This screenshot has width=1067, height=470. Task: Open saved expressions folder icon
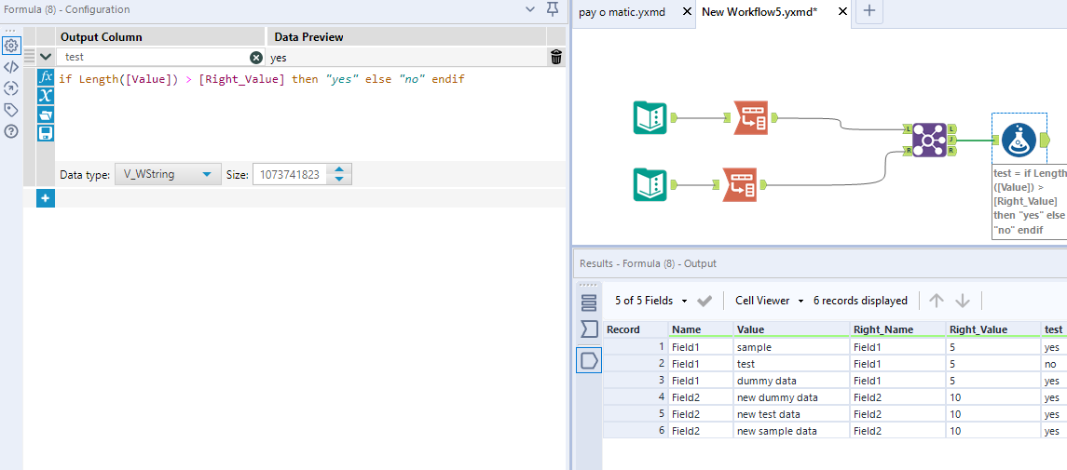[45, 114]
